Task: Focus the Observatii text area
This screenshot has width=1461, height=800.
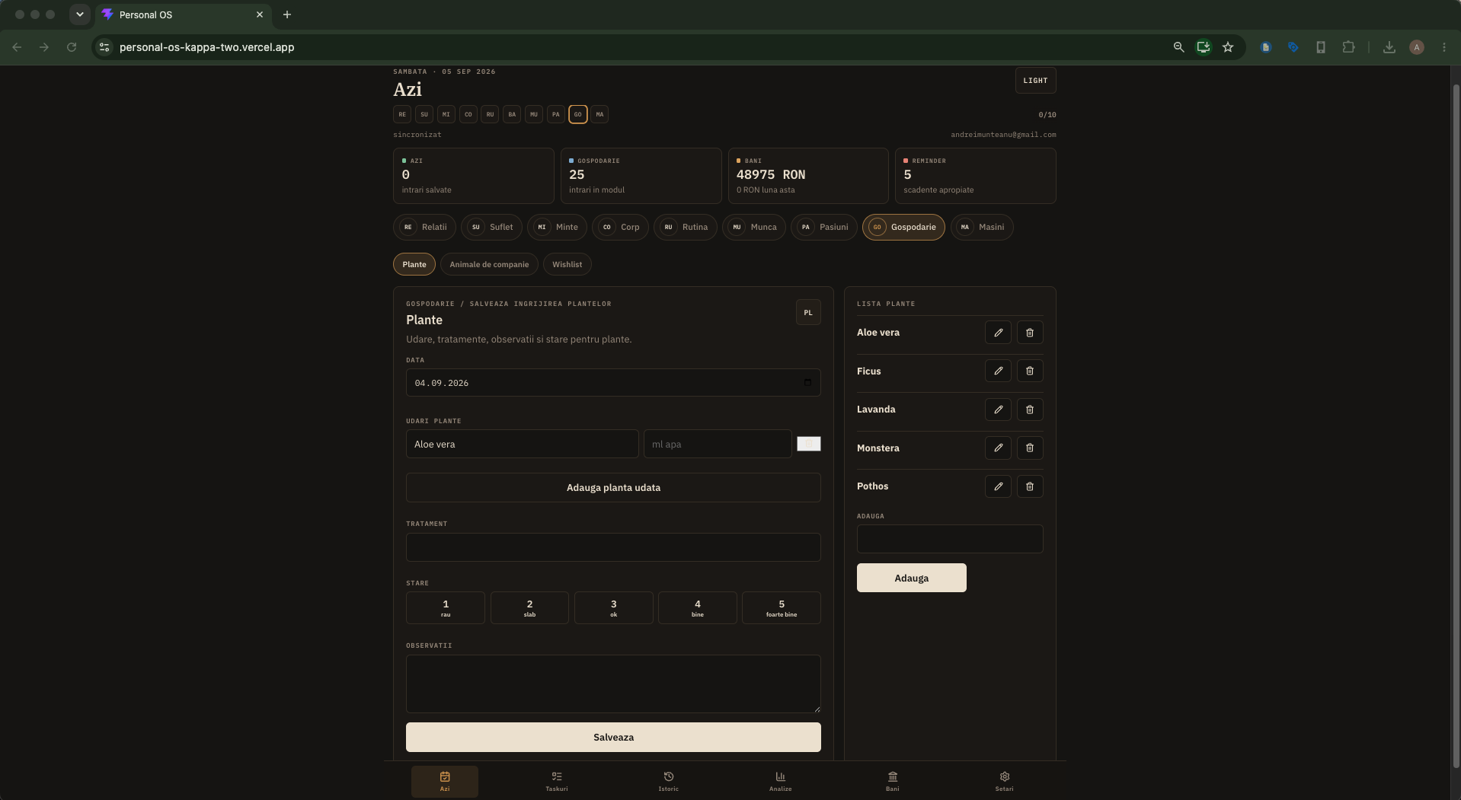Action: coord(613,684)
